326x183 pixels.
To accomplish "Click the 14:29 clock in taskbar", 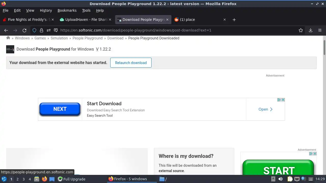I will (320, 179).
